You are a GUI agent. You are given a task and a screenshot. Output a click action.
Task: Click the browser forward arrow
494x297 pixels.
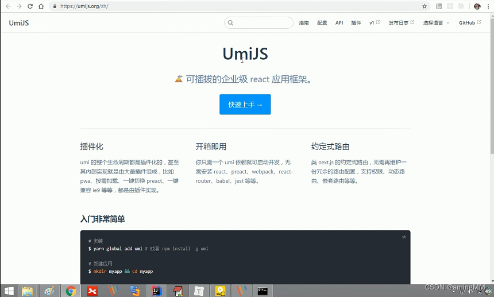(x=19, y=6)
